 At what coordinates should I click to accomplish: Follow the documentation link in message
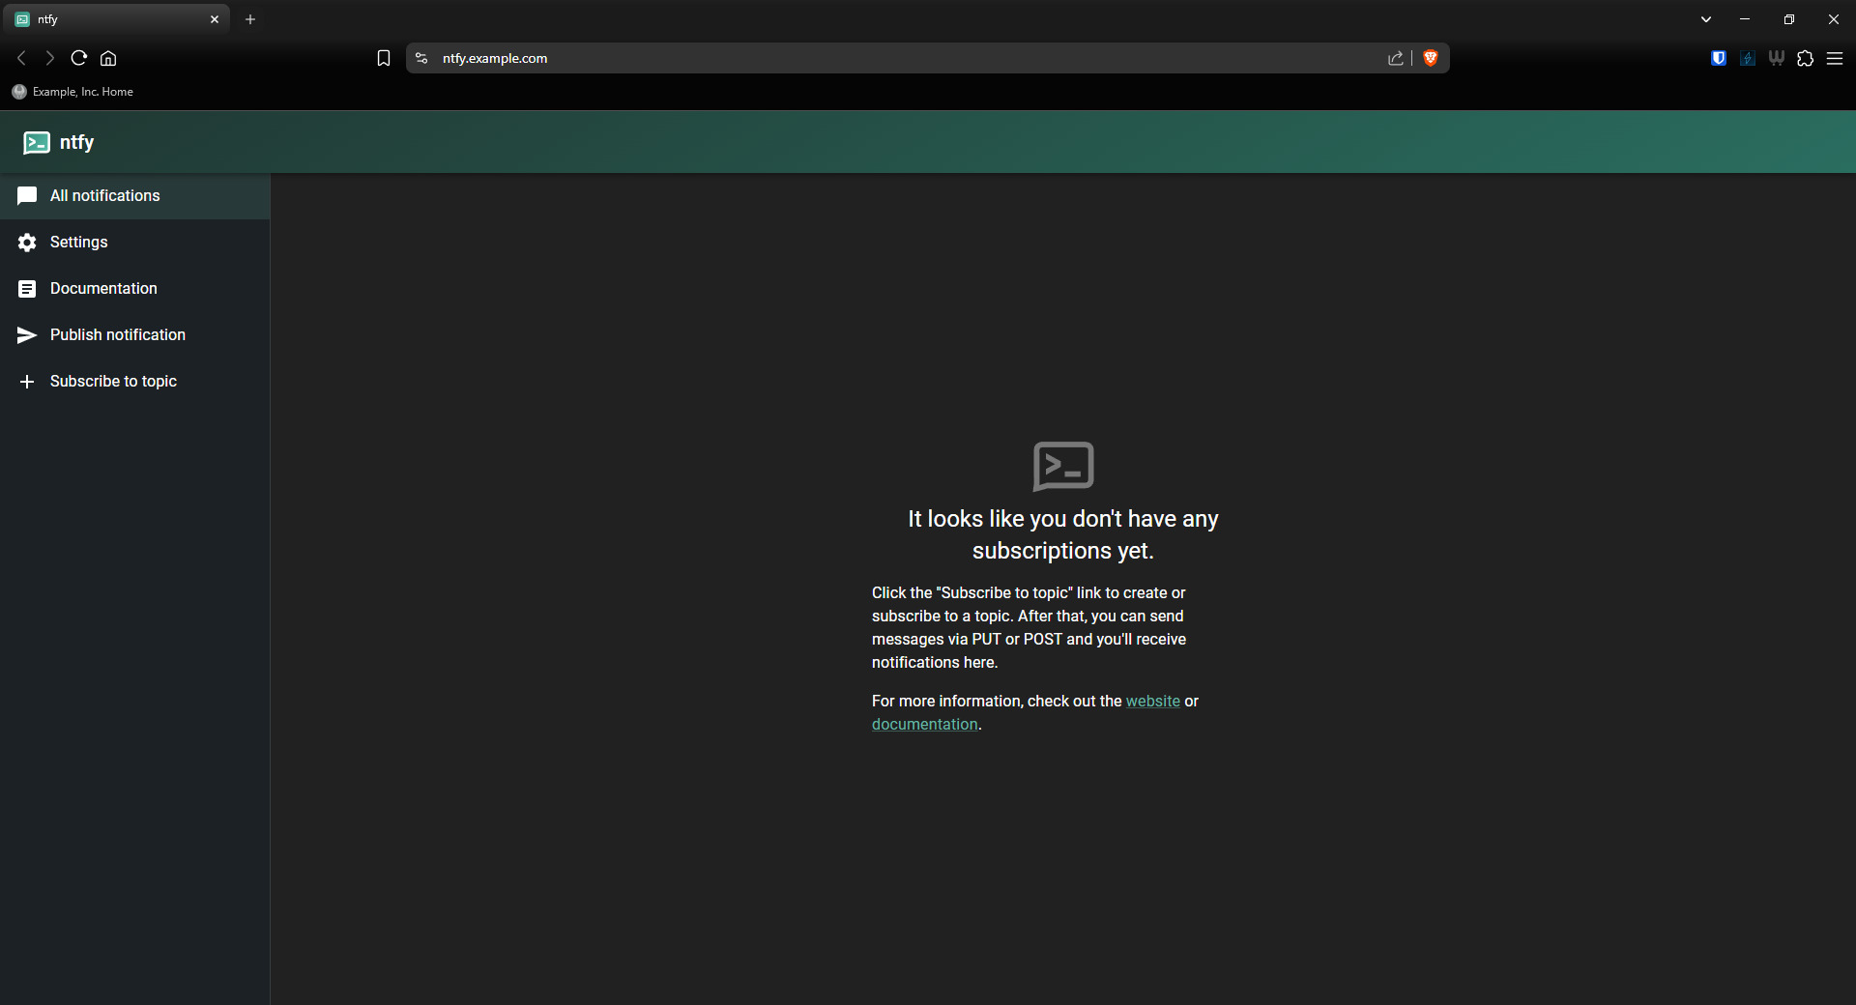924,725
